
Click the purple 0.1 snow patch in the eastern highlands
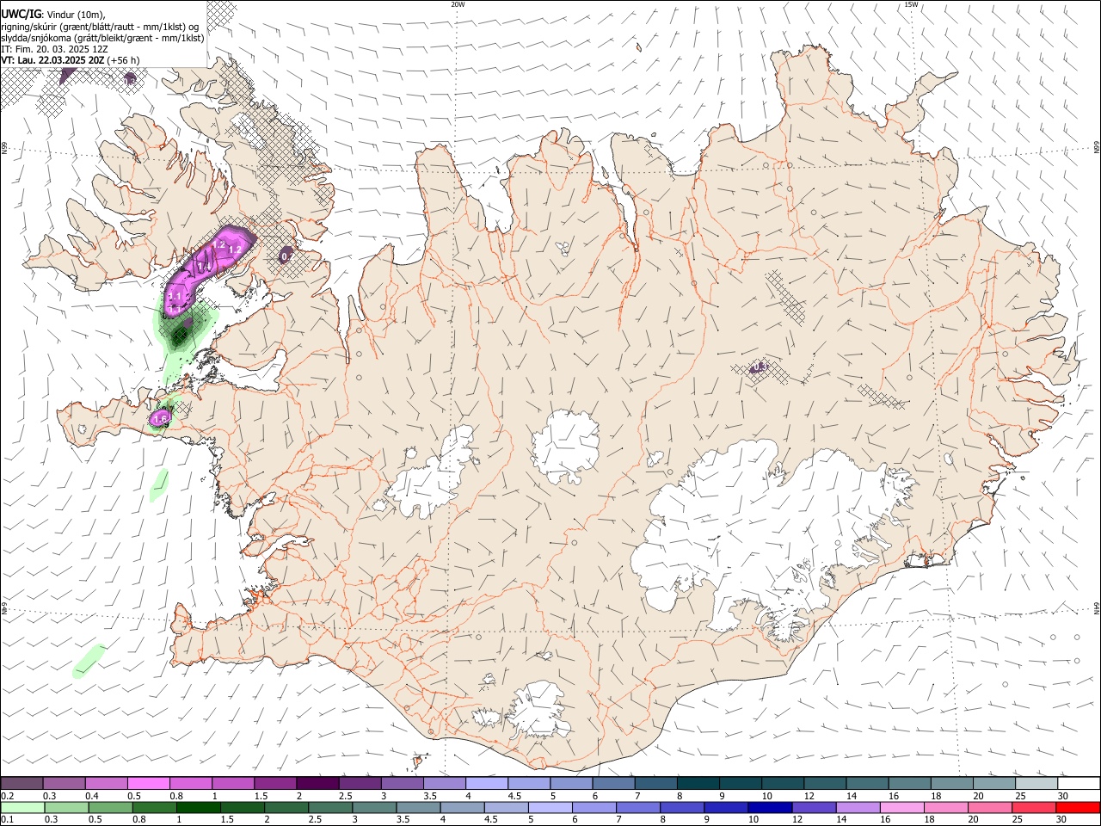[758, 367]
